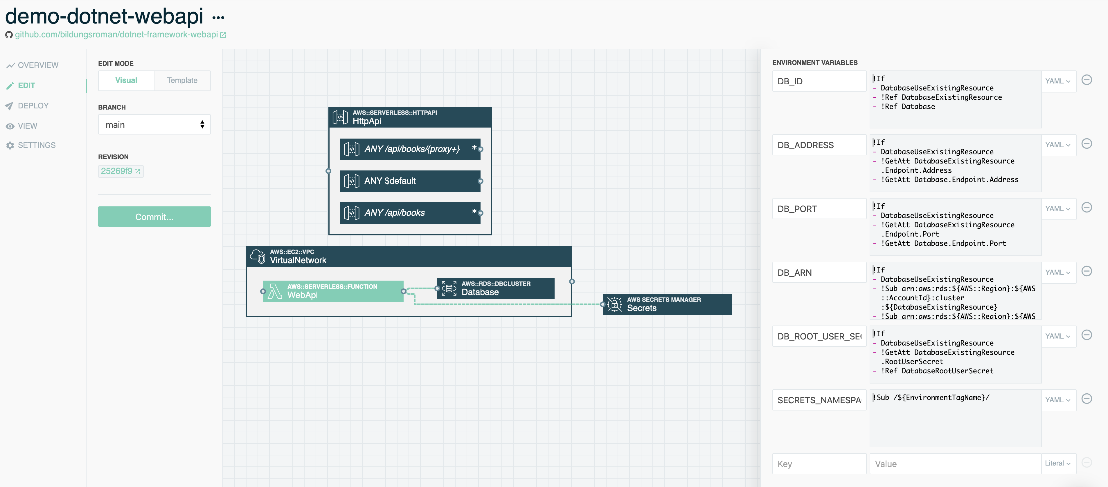Remove the DB_ADDRESS environment variable

1087,144
